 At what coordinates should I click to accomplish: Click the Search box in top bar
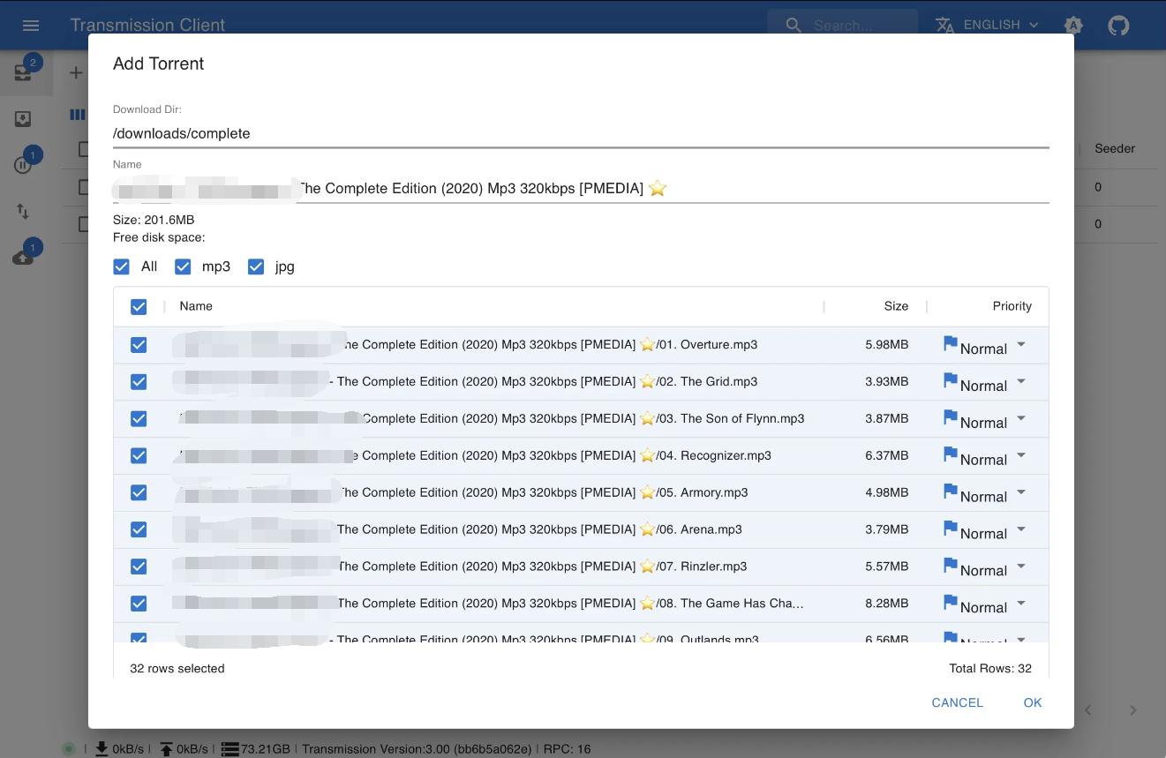(x=842, y=25)
